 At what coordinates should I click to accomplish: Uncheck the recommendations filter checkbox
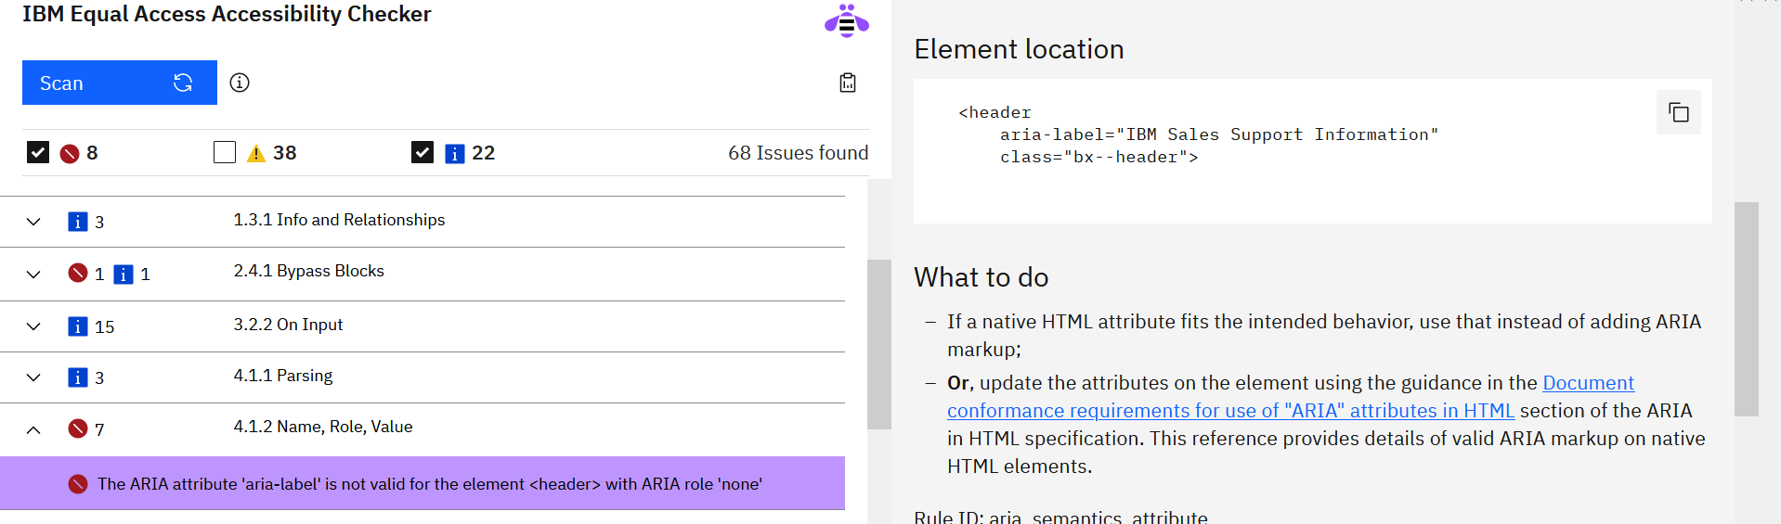click(422, 152)
